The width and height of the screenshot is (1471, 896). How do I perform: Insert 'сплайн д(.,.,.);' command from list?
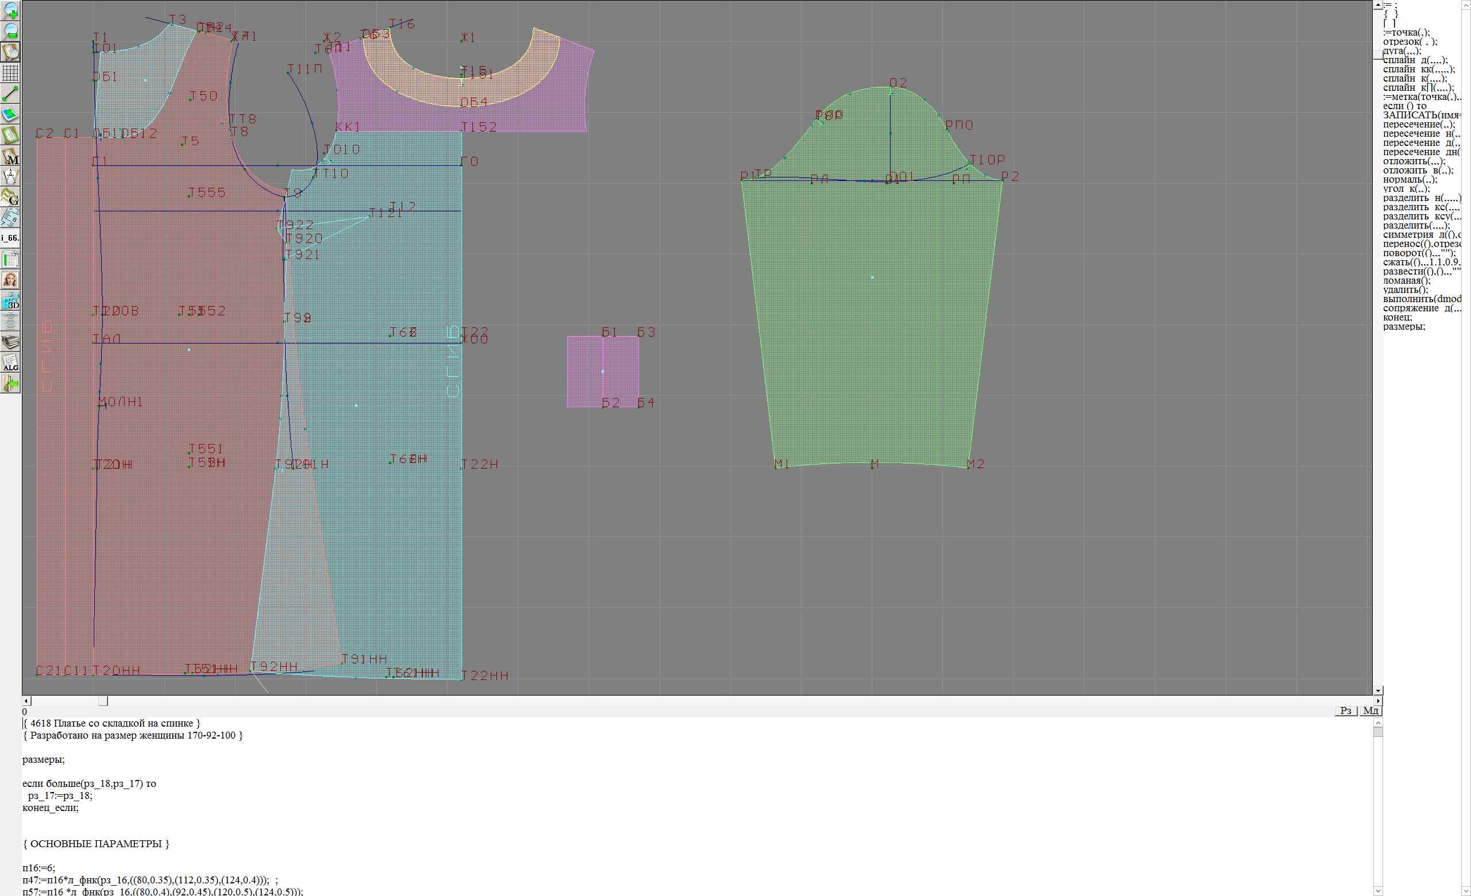(1415, 60)
